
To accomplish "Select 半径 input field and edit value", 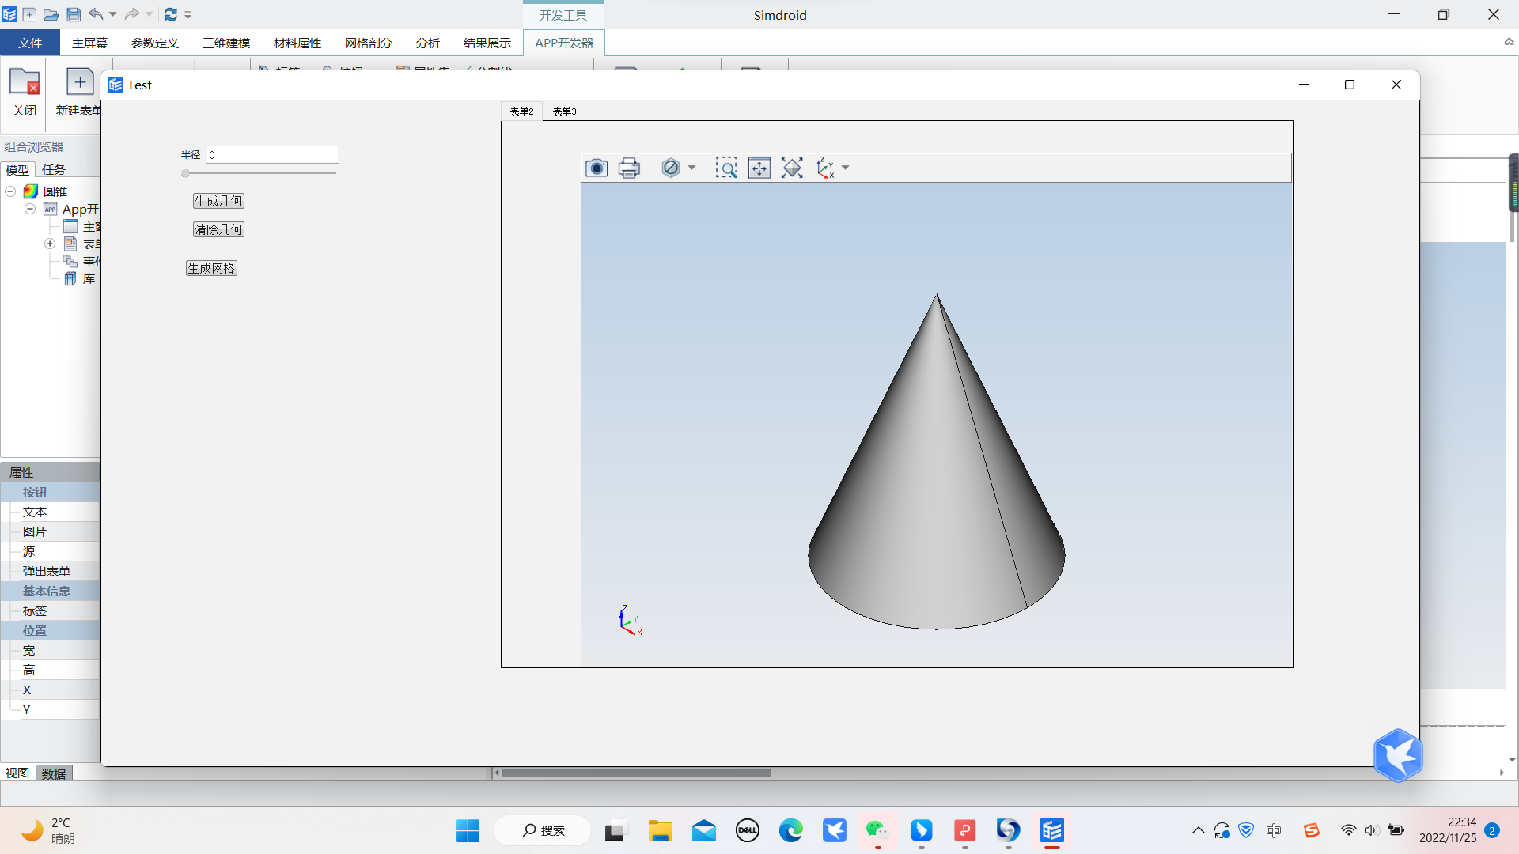I will tap(272, 154).
